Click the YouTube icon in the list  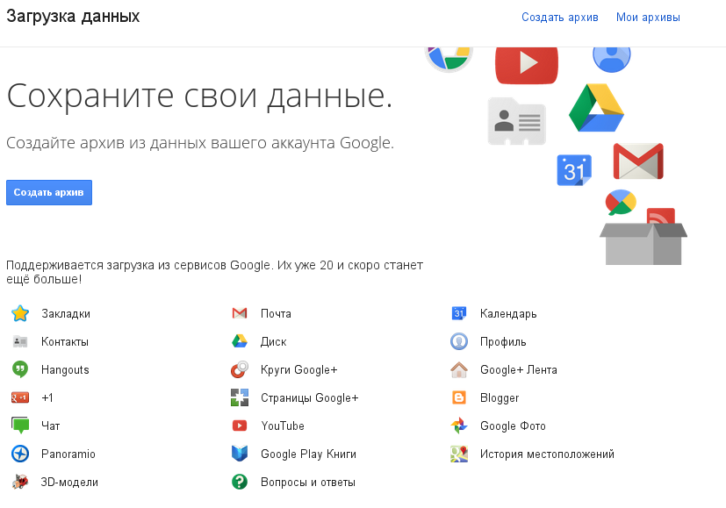239,426
